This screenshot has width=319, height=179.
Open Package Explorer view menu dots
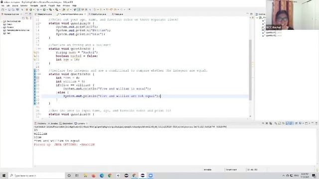pyautogui.click(x=30, y=18)
